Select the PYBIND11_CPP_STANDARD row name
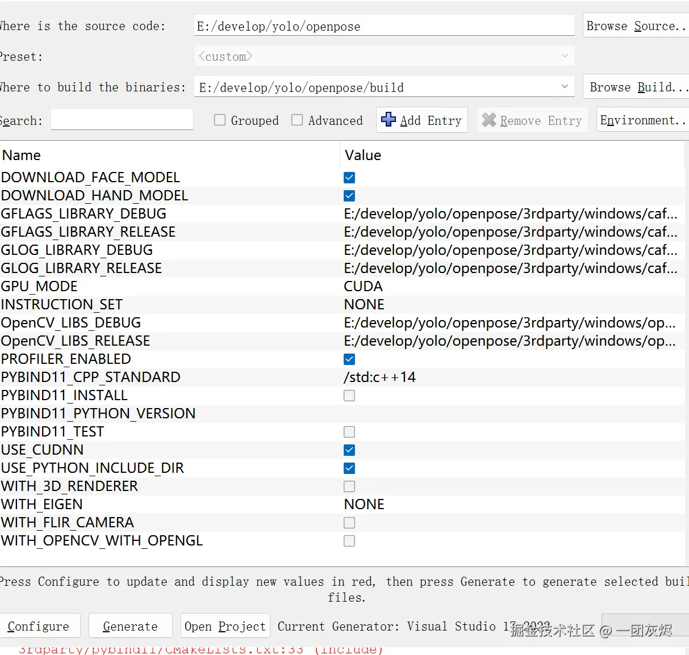Image resolution: width=689 pixels, height=655 pixels. [x=91, y=377]
